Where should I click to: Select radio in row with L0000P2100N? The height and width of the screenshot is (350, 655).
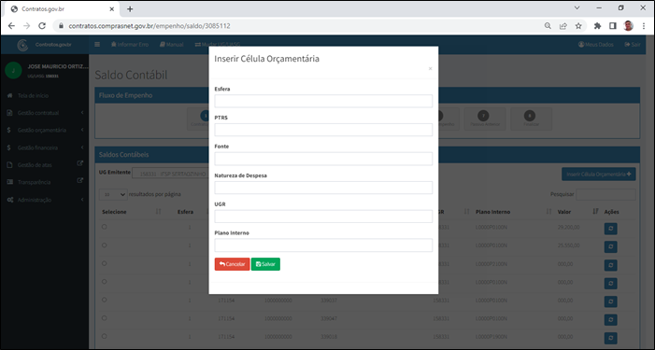[x=104, y=263]
